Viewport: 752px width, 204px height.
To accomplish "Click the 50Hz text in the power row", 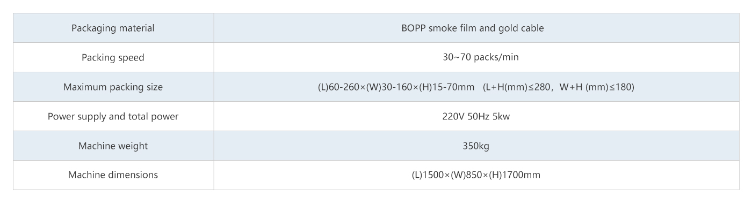I will (478, 116).
